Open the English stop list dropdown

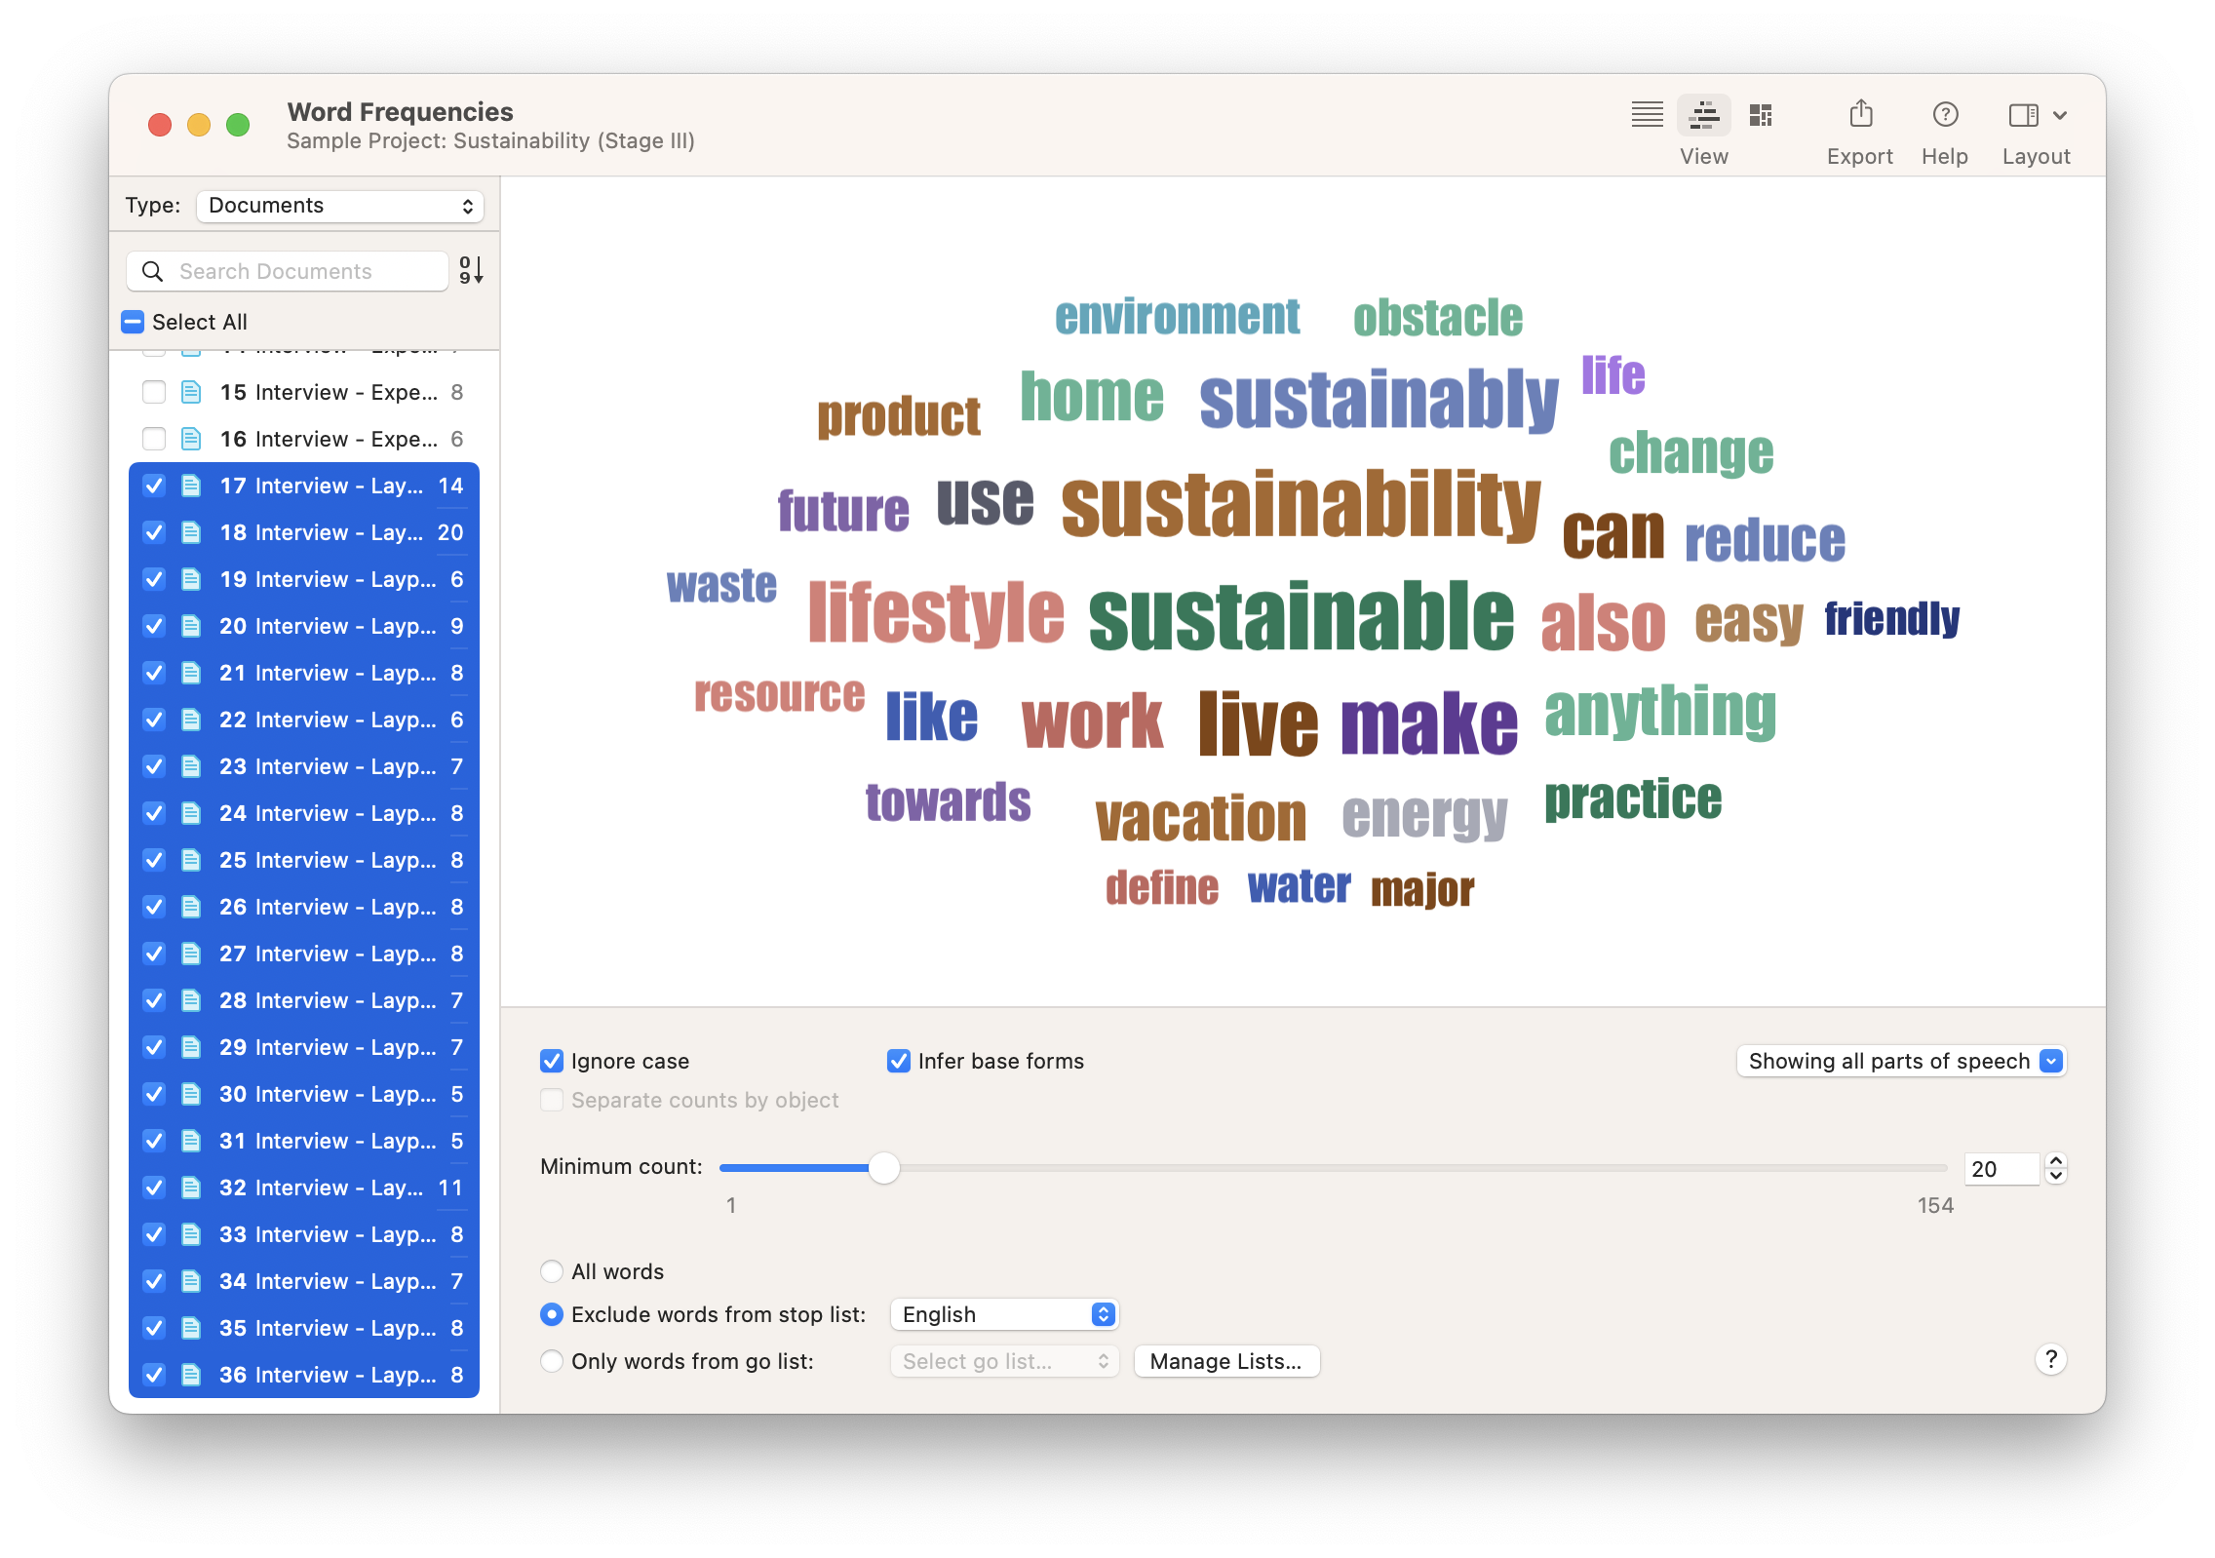coord(1003,1314)
